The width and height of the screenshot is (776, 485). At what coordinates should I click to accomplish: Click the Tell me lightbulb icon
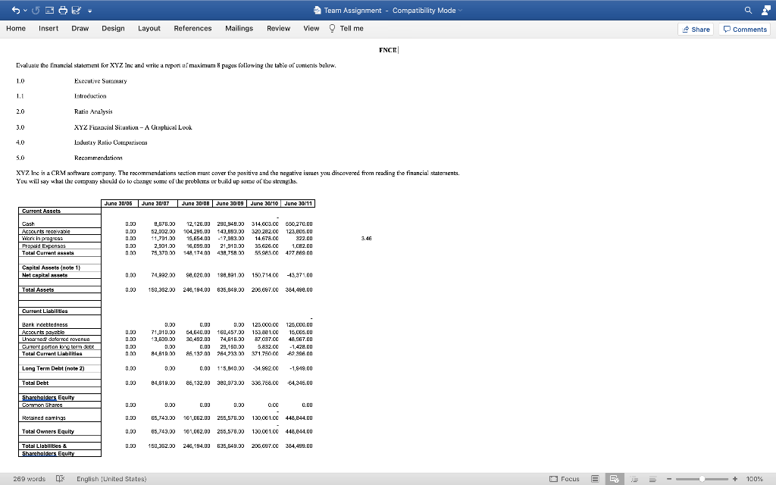click(x=332, y=28)
